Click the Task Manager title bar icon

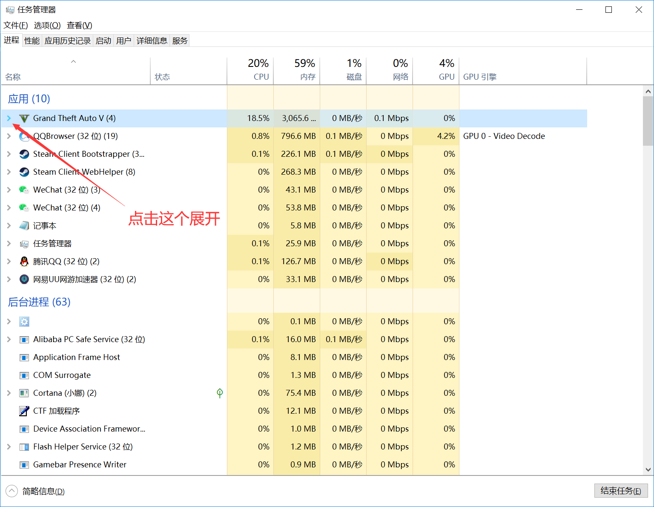10,9
